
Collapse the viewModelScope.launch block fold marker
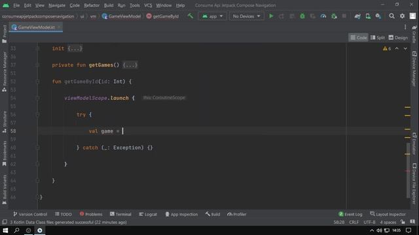click(38, 98)
